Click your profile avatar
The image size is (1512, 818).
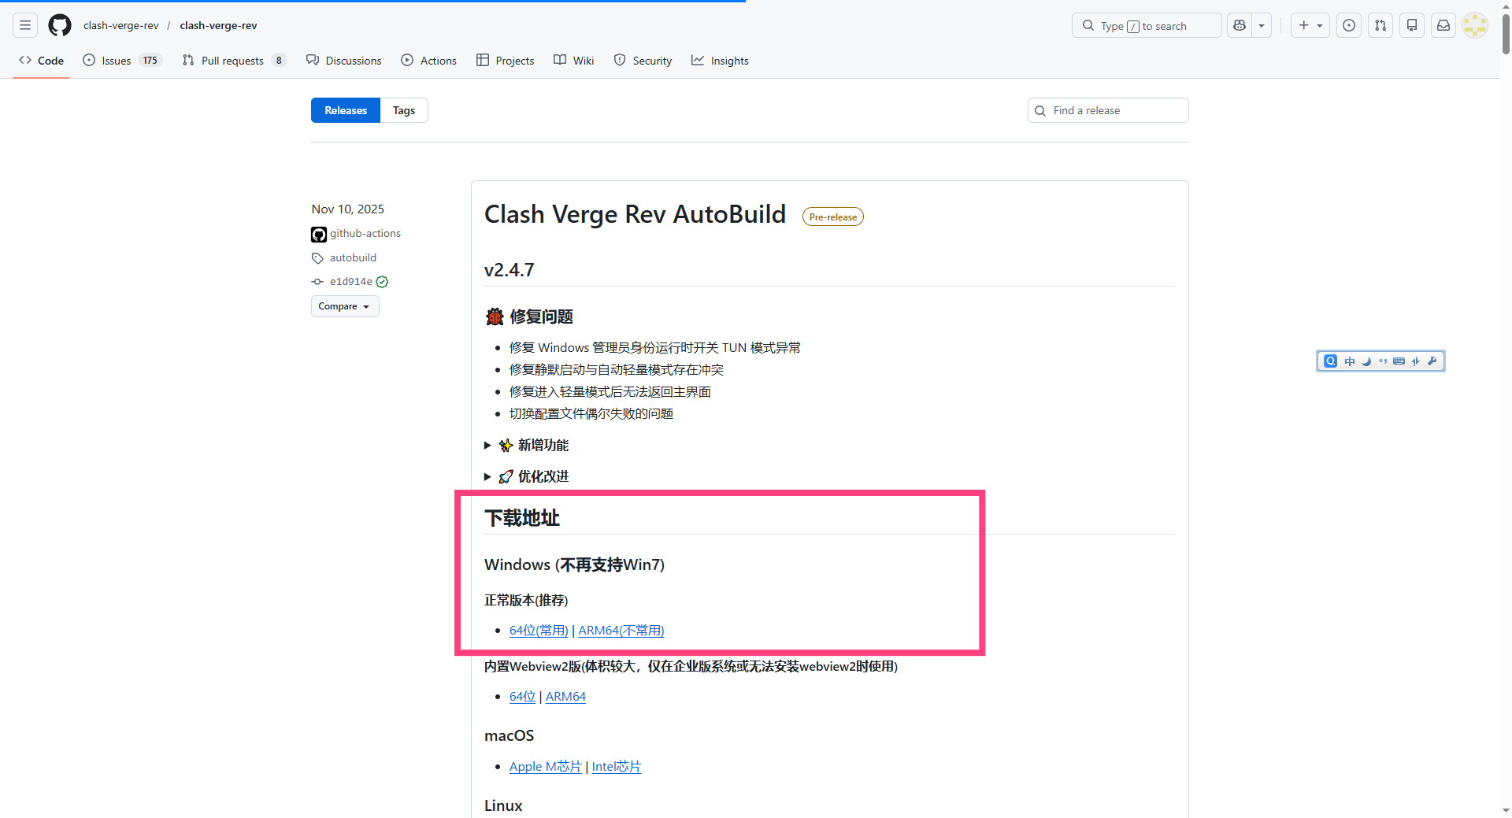click(x=1474, y=25)
